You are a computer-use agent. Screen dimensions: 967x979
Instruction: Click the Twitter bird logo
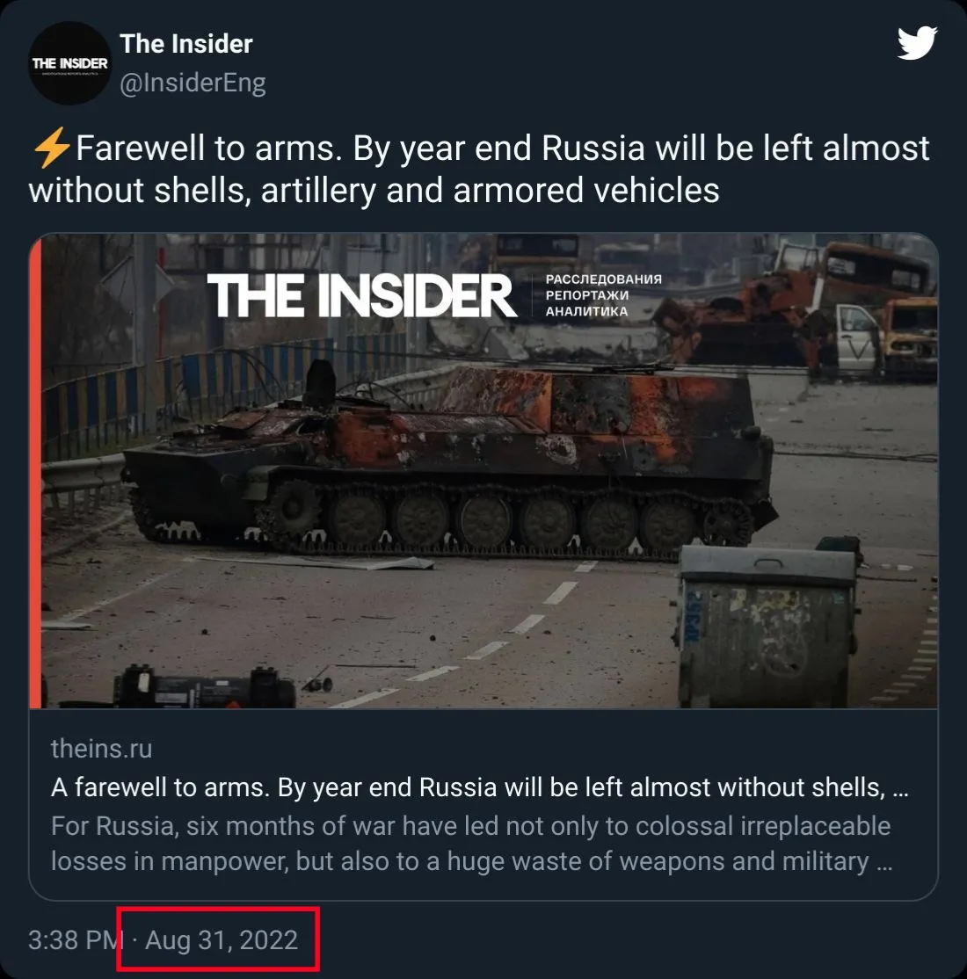[x=917, y=43]
